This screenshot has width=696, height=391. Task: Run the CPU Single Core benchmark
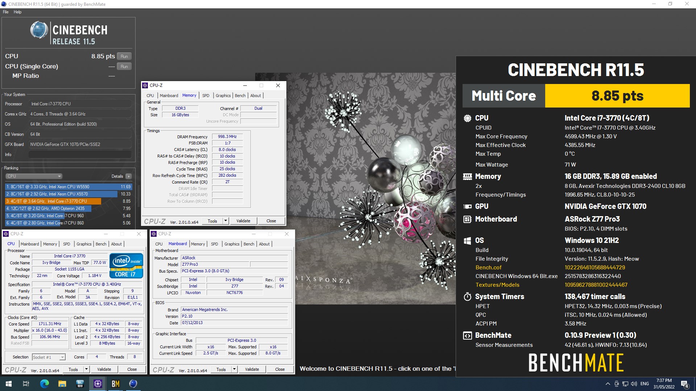[124, 67]
